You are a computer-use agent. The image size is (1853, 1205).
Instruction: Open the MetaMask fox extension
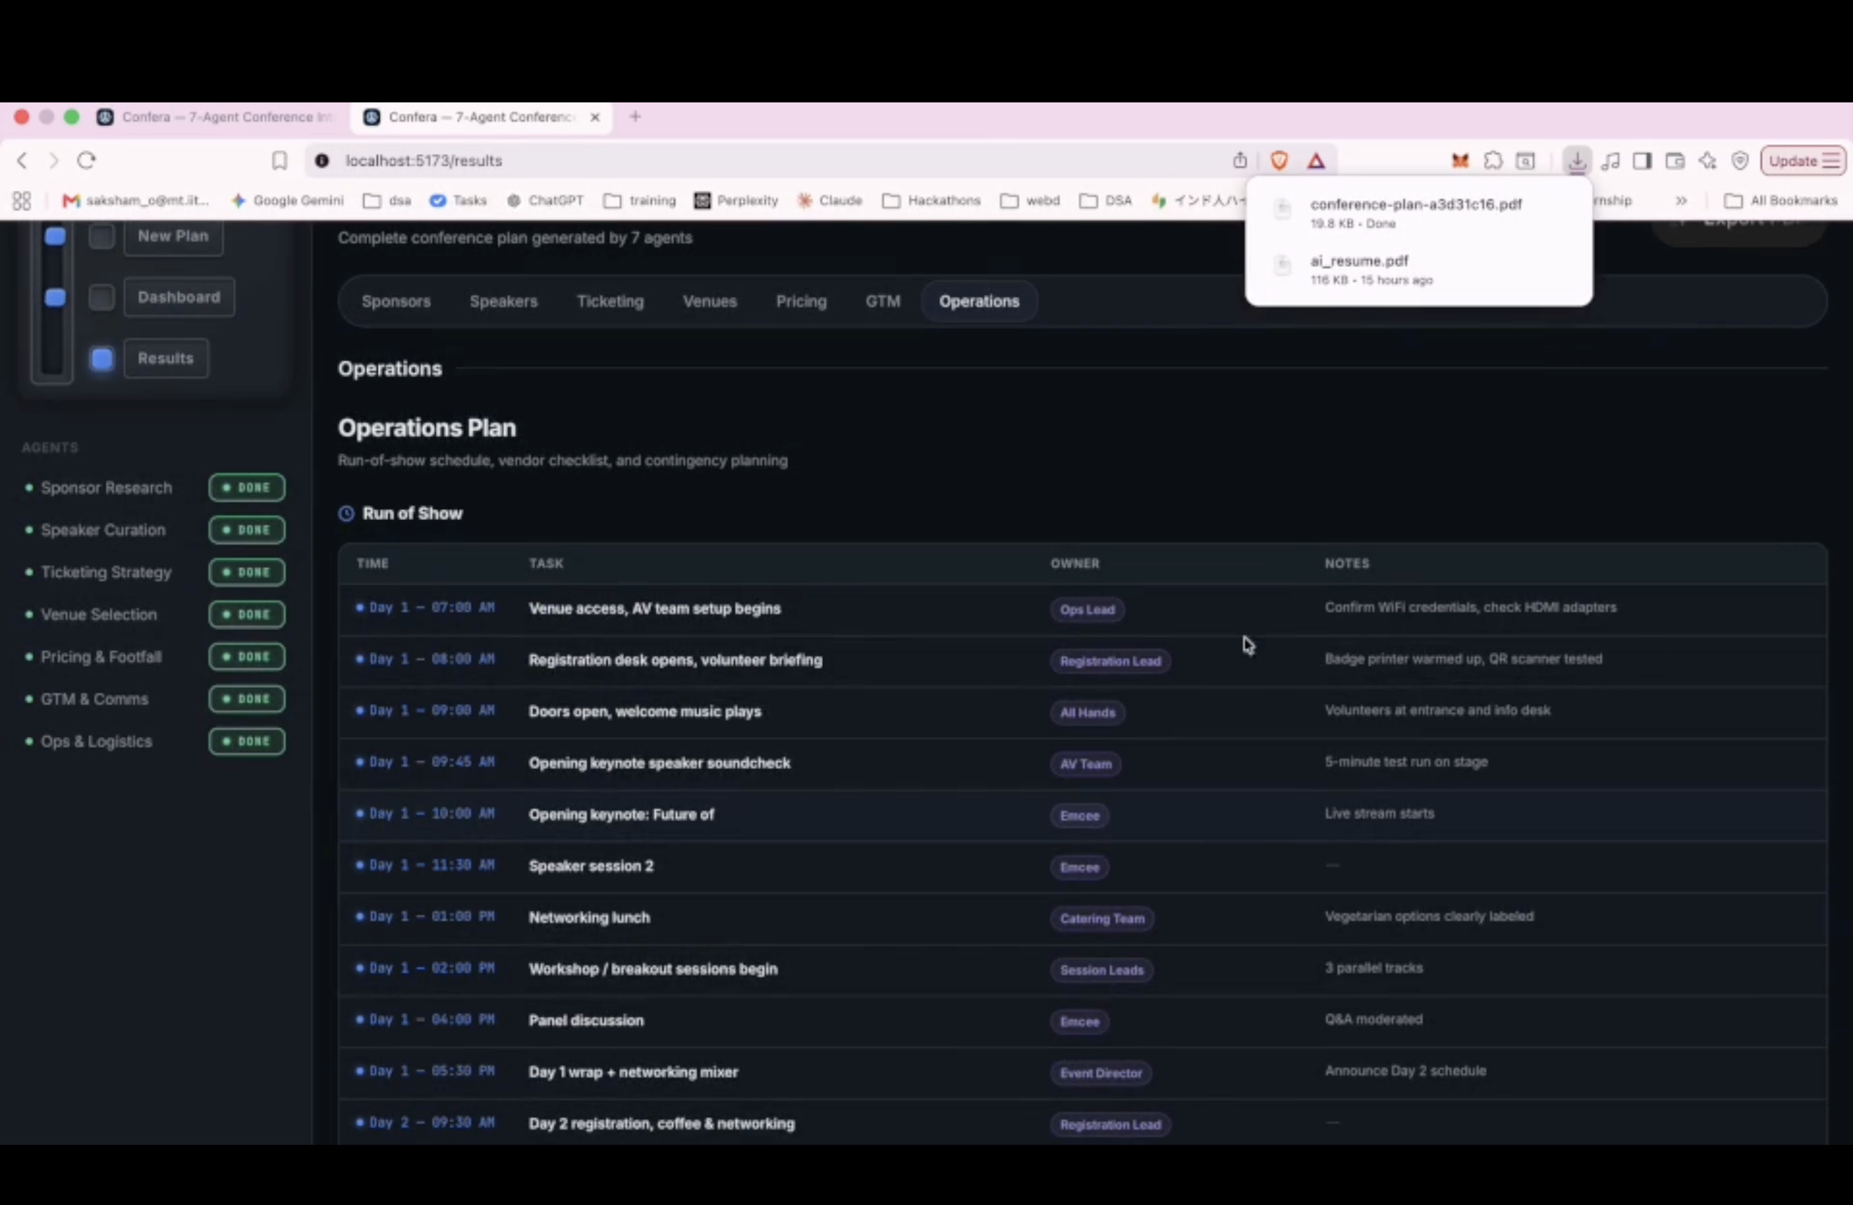coord(1460,161)
